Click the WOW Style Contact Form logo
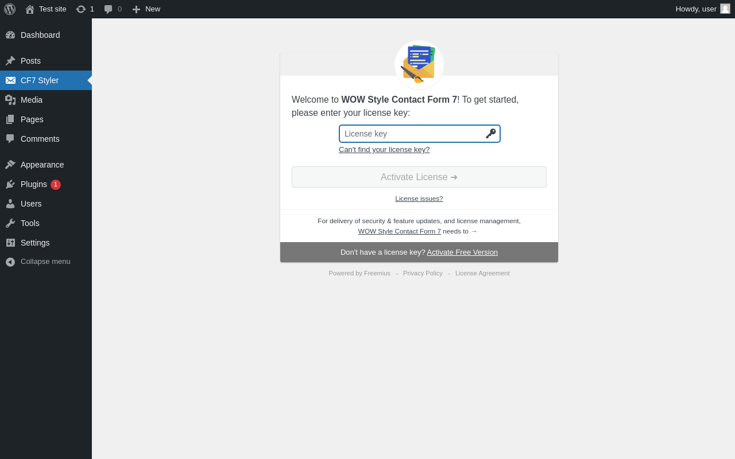735x459 pixels. pos(419,65)
